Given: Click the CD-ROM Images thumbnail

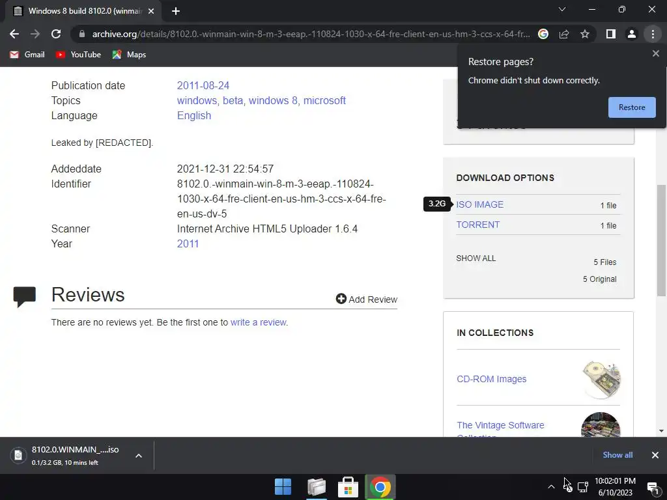Looking at the screenshot, I should click(x=601, y=380).
